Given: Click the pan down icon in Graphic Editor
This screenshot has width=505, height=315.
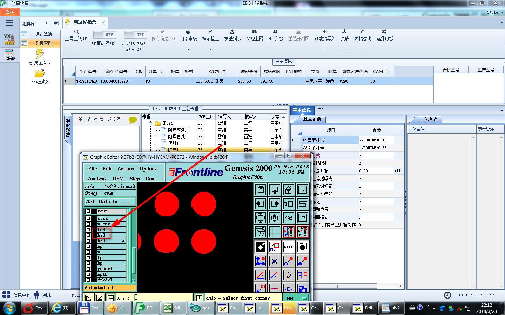Looking at the screenshot, I should [x=275, y=190].
